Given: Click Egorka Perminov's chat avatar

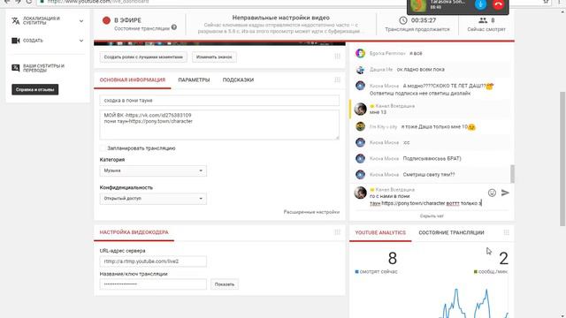Looking at the screenshot, I should (360, 53).
